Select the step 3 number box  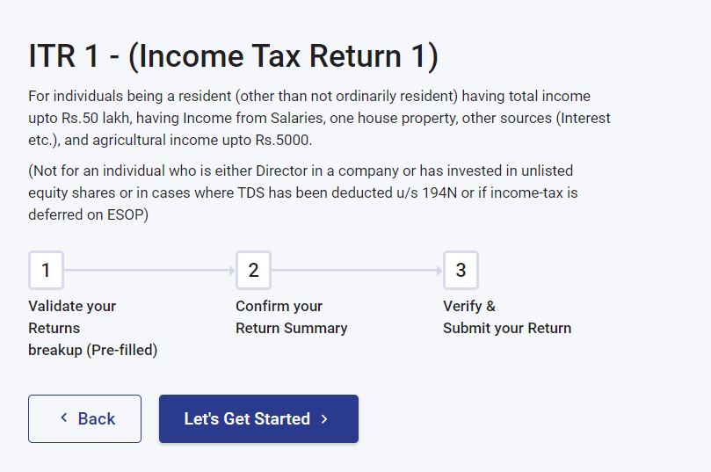[461, 270]
